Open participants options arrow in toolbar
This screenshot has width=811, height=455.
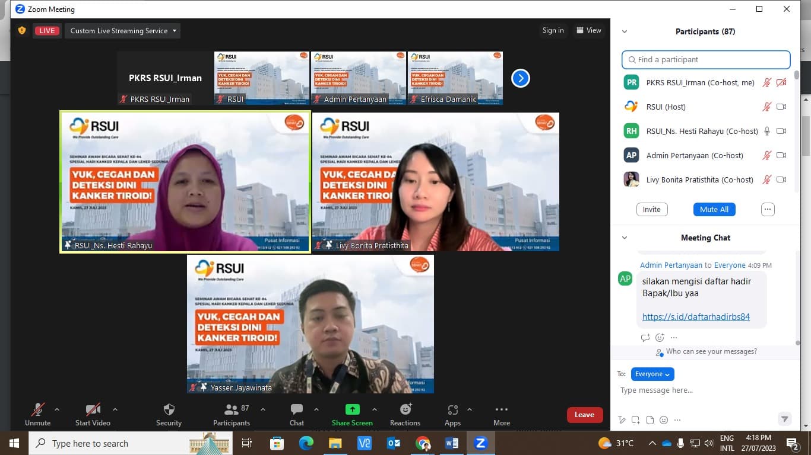tap(263, 409)
